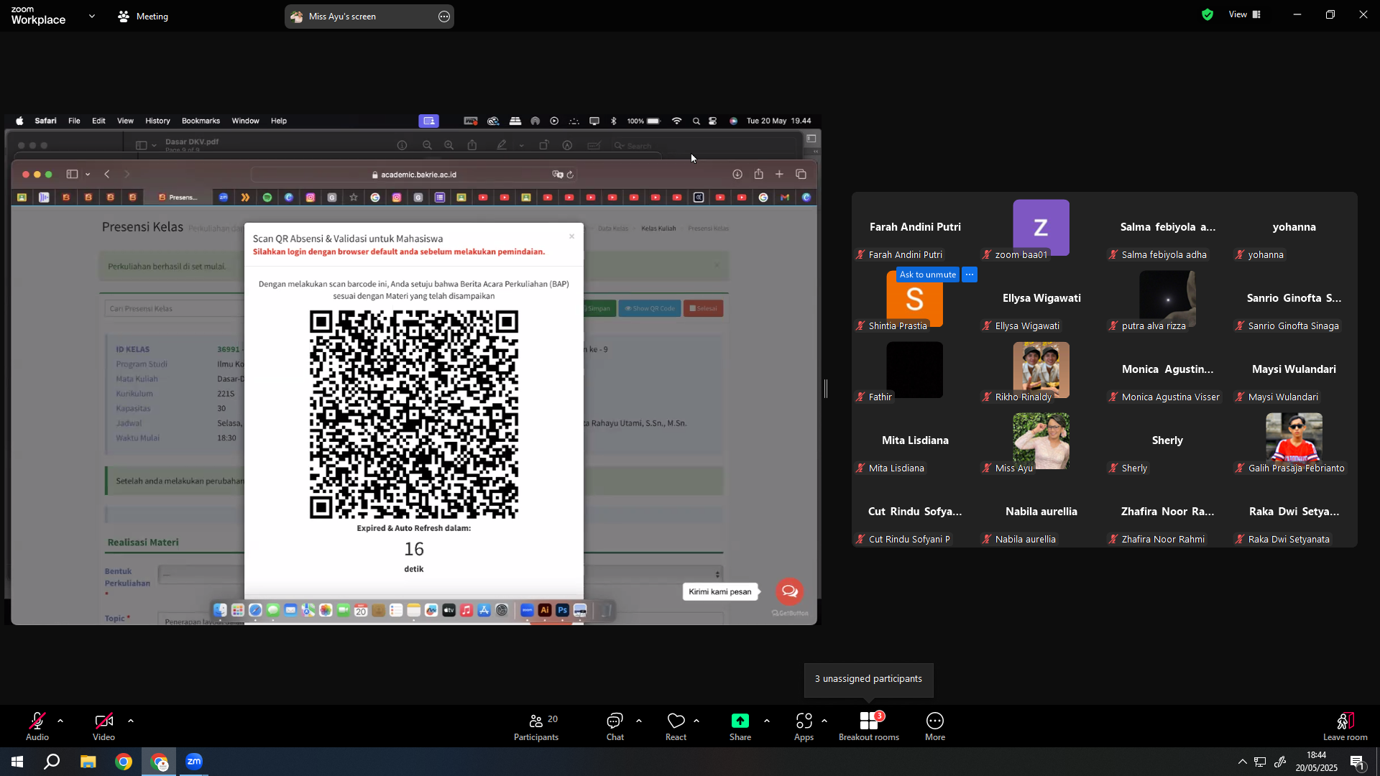Viewport: 1380px width, 776px height.
Task: Select the Gmail tab in shared Safari
Action: [785, 197]
